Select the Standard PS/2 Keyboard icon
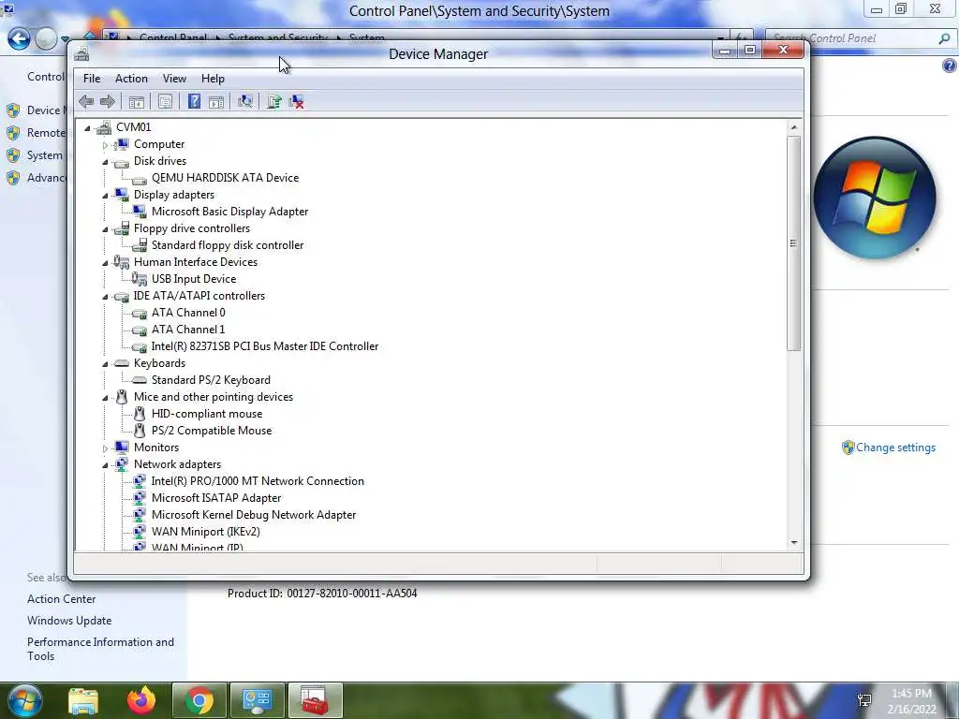The width and height of the screenshot is (959, 719). point(140,380)
